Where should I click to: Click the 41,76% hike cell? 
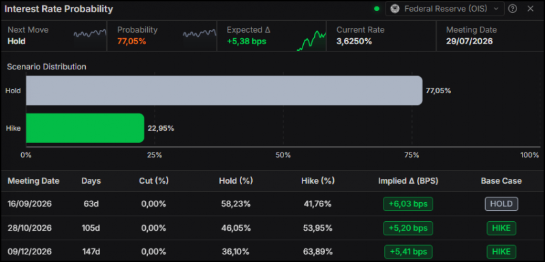point(317,203)
